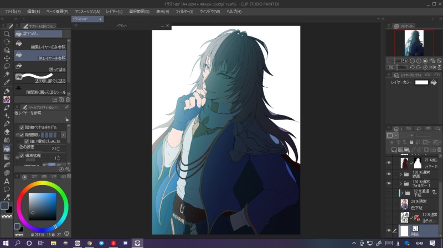
Task: Hide the 用紙 paper layer
Action: tap(389, 230)
